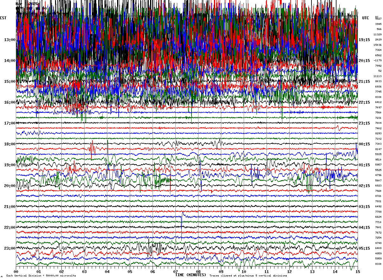Pick the 03 minute tick label
This screenshot has width=383, height=280.
pyautogui.click(x=84, y=271)
